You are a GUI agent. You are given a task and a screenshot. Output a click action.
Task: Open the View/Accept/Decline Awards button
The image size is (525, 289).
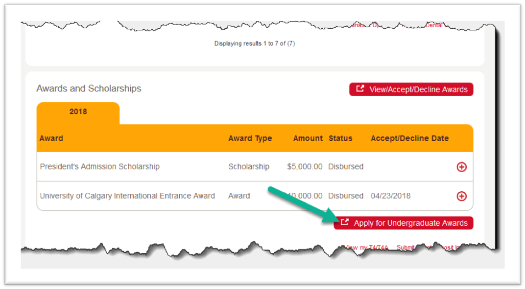pos(411,89)
